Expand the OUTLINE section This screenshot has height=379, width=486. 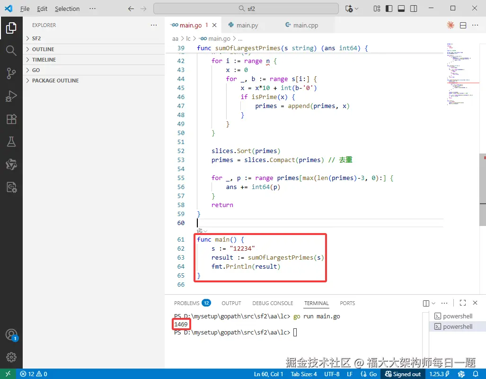click(94, 49)
